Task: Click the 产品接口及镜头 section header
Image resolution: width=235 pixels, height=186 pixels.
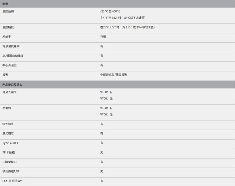Action: [x=13, y=85]
